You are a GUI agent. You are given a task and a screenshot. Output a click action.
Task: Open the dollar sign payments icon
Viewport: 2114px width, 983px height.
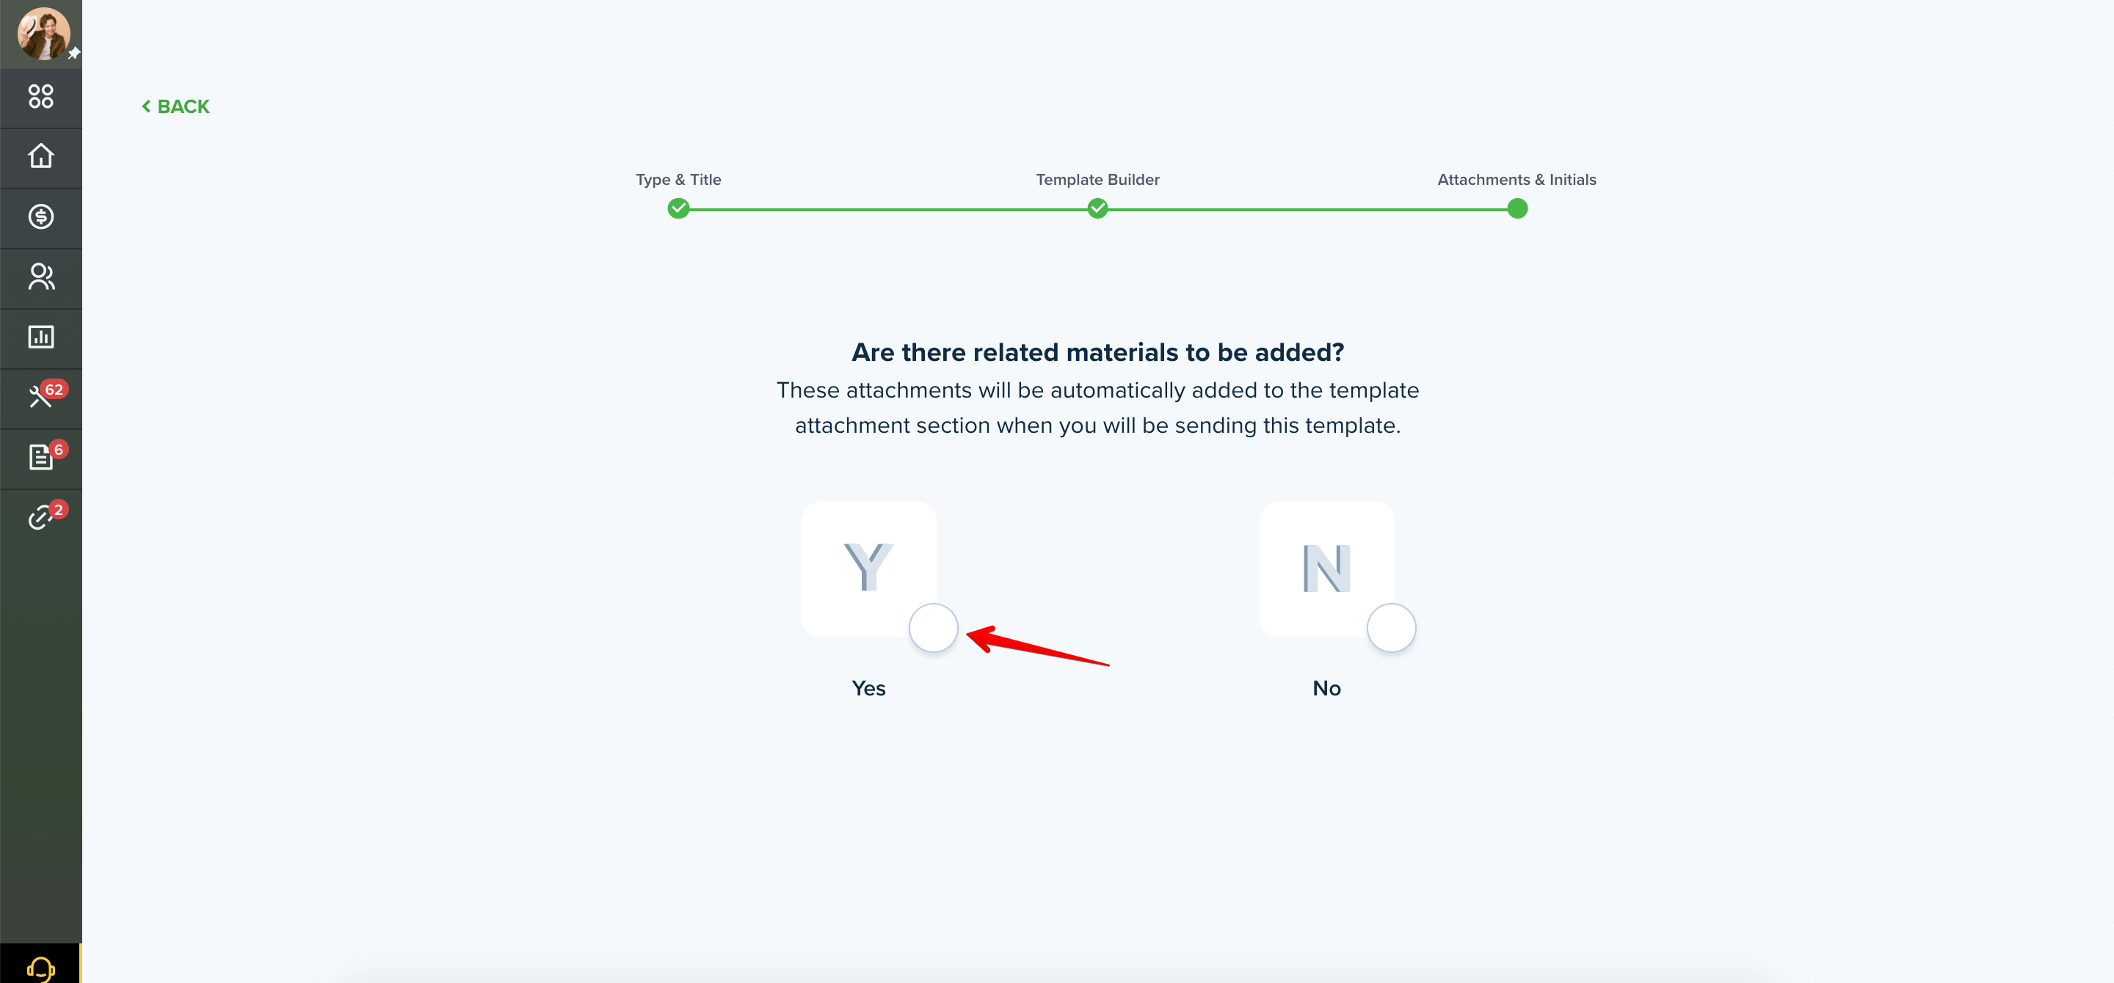point(41,216)
